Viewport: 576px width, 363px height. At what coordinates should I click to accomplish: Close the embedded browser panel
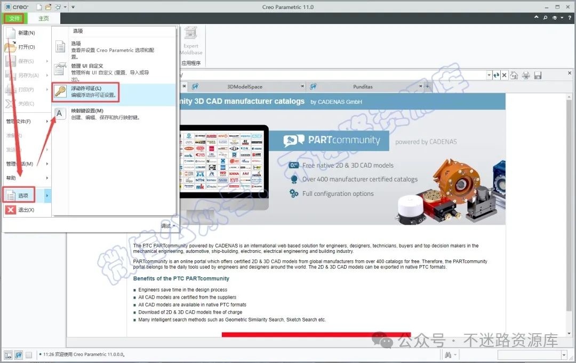point(570,73)
